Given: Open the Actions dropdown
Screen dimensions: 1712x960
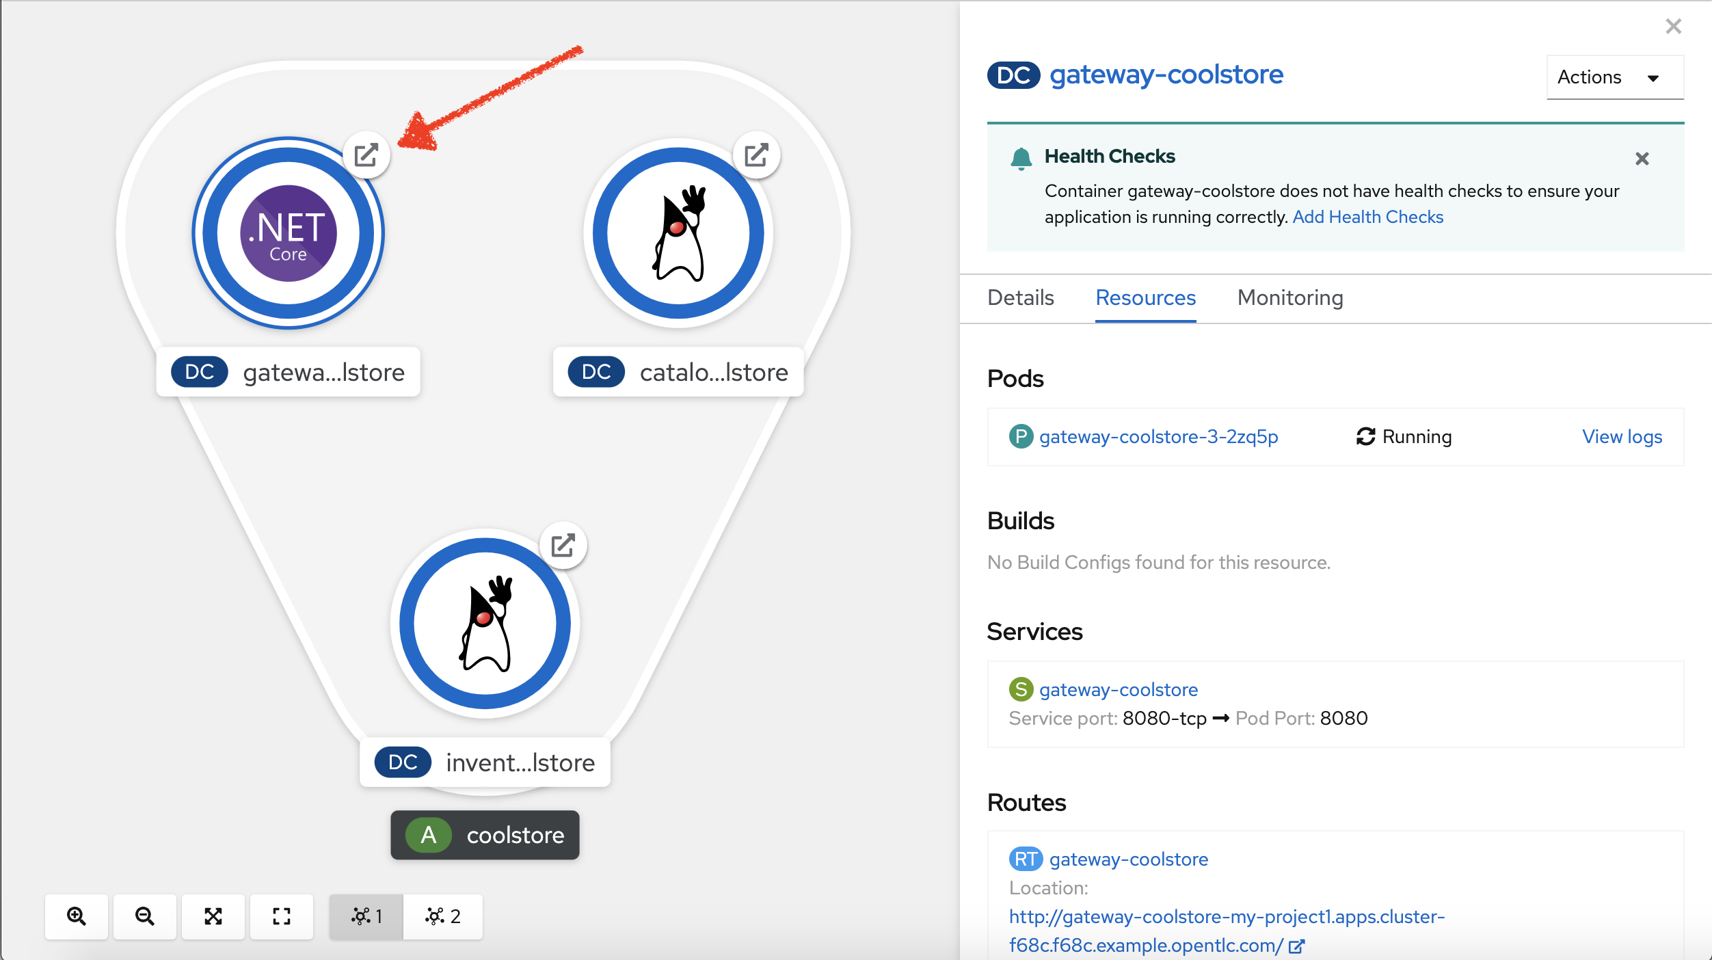Looking at the screenshot, I should tap(1615, 77).
